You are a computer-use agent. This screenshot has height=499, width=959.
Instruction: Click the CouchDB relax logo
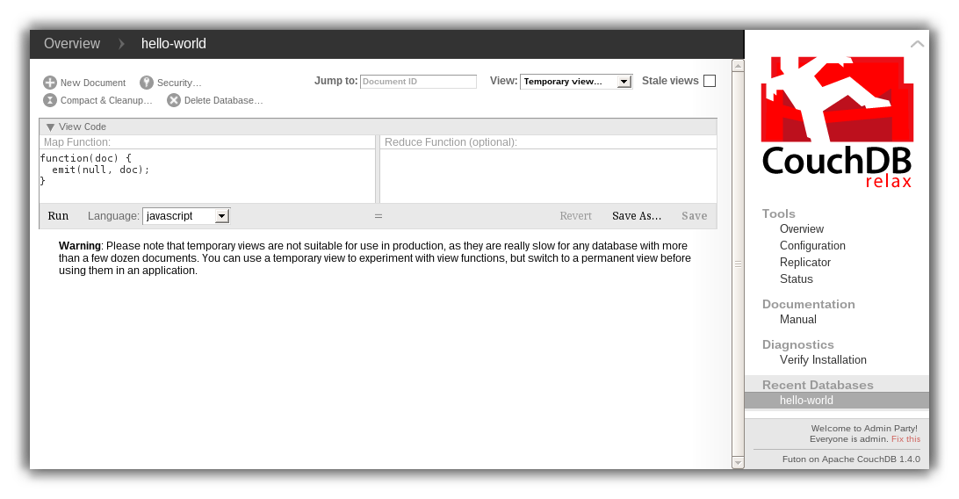pos(837,122)
